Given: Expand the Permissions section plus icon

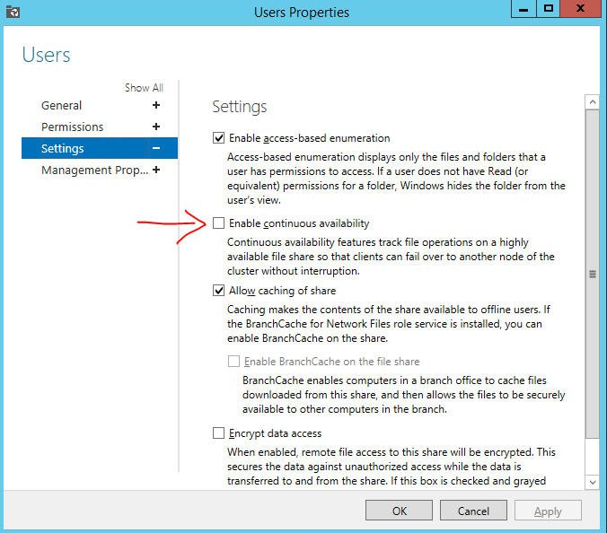Looking at the screenshot, I should point(156,127).
